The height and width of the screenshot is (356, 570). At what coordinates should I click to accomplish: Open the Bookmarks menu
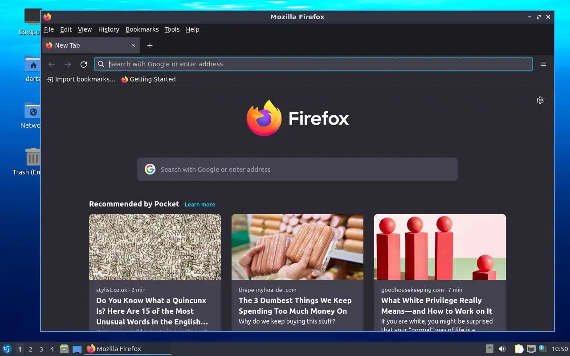(142, 29)
